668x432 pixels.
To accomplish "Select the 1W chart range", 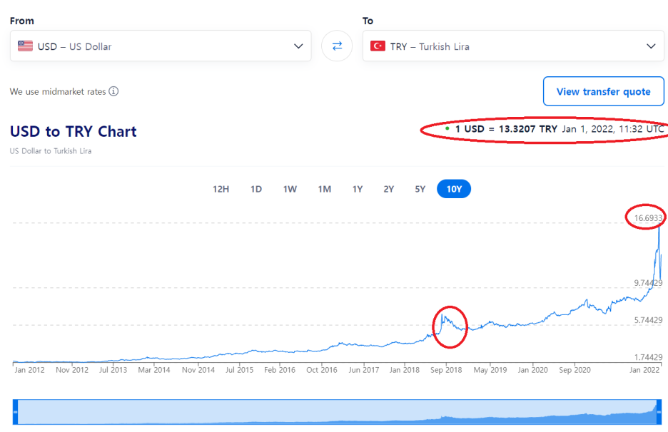I will [x=290, y=189].
